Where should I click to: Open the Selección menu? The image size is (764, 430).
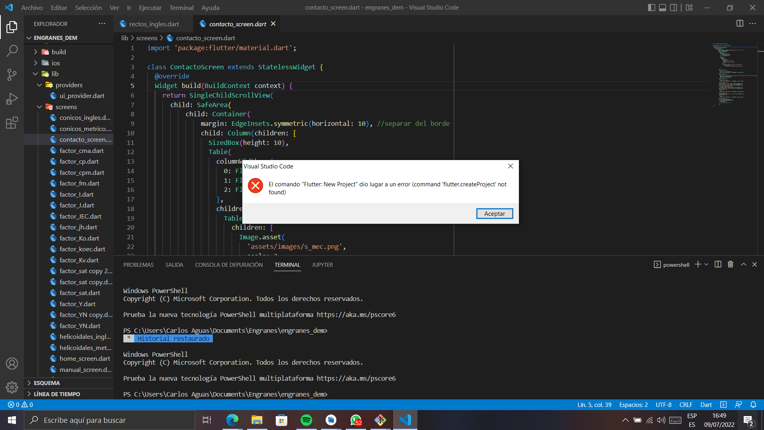pos(88,8)
